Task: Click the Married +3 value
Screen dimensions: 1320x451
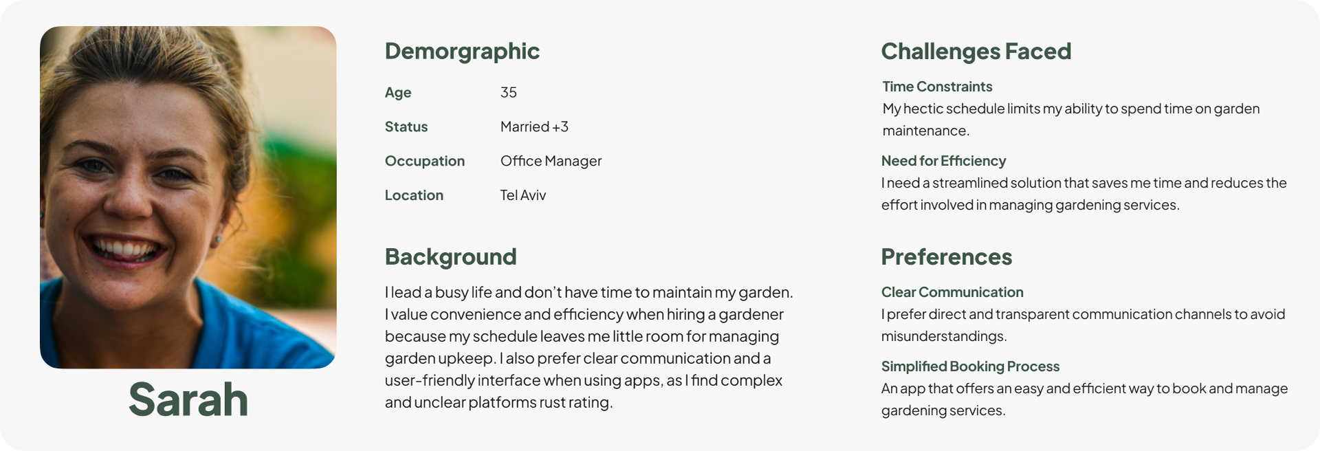Action: coord(534,126)
